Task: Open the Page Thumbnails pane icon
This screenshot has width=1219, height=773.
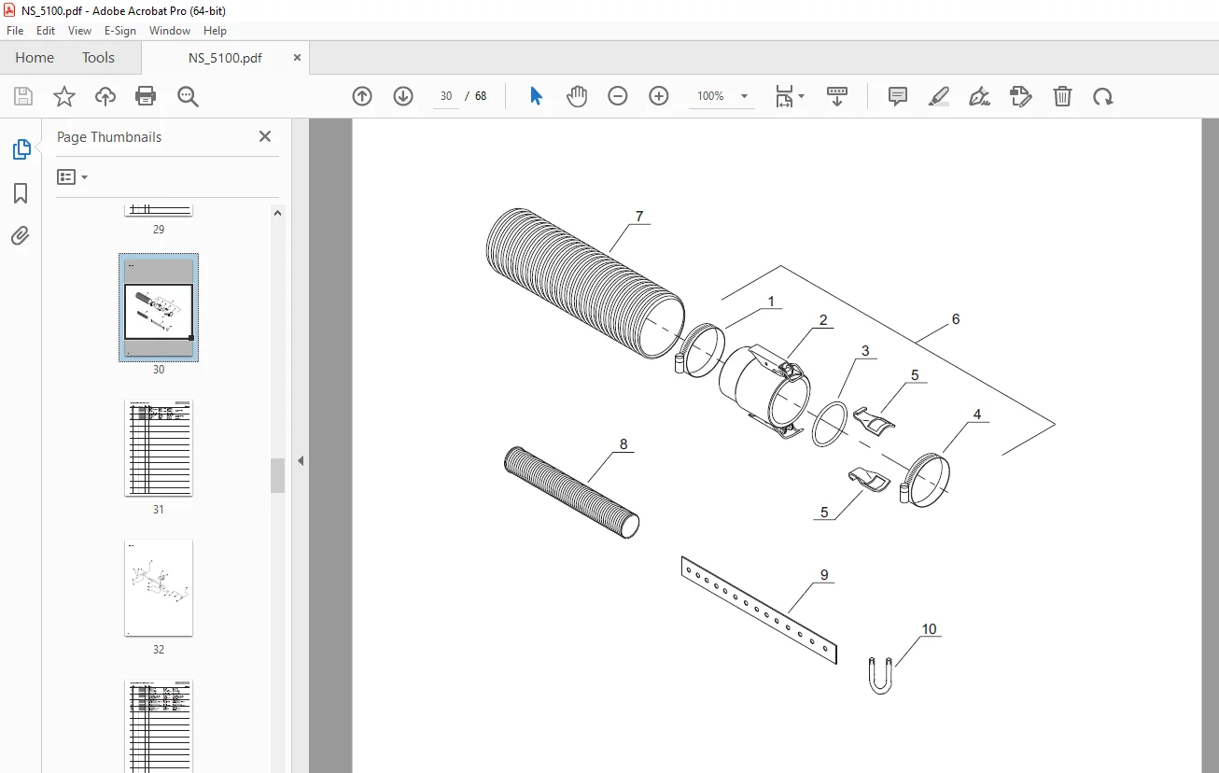Action: pos(21,149)
